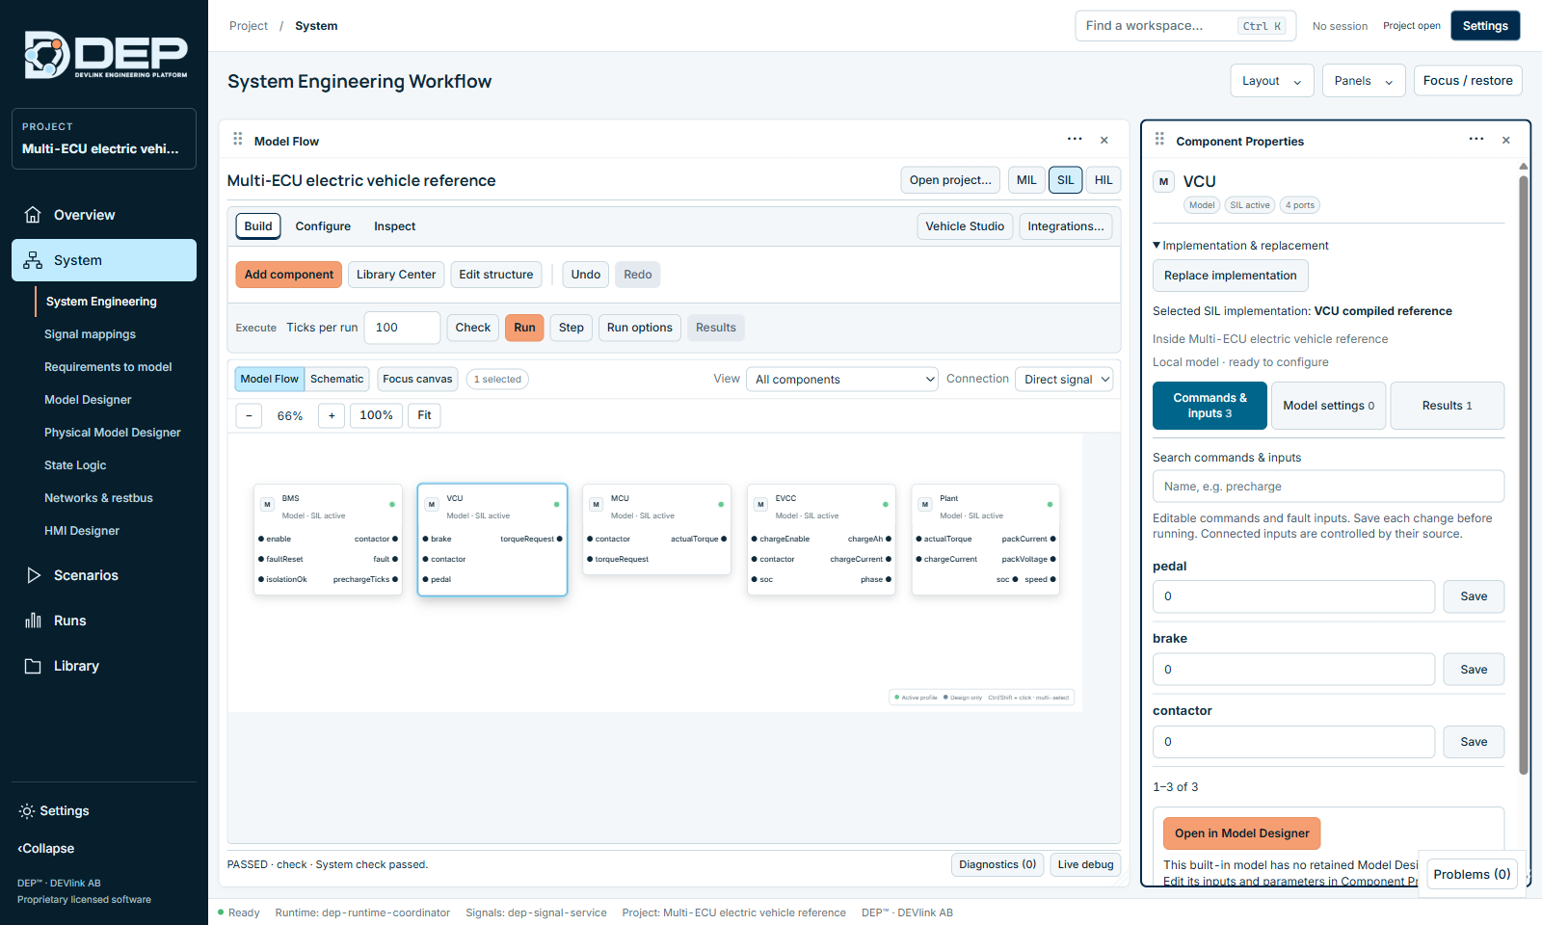Viewport: 1542px width, 925px height.
Task: Click the brake value input field
Action: coord(1293,670)
